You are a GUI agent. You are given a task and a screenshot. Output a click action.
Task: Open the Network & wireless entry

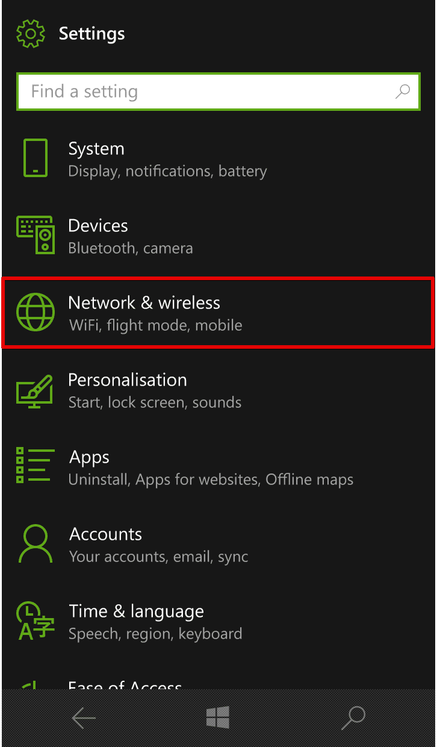point(218,313)
